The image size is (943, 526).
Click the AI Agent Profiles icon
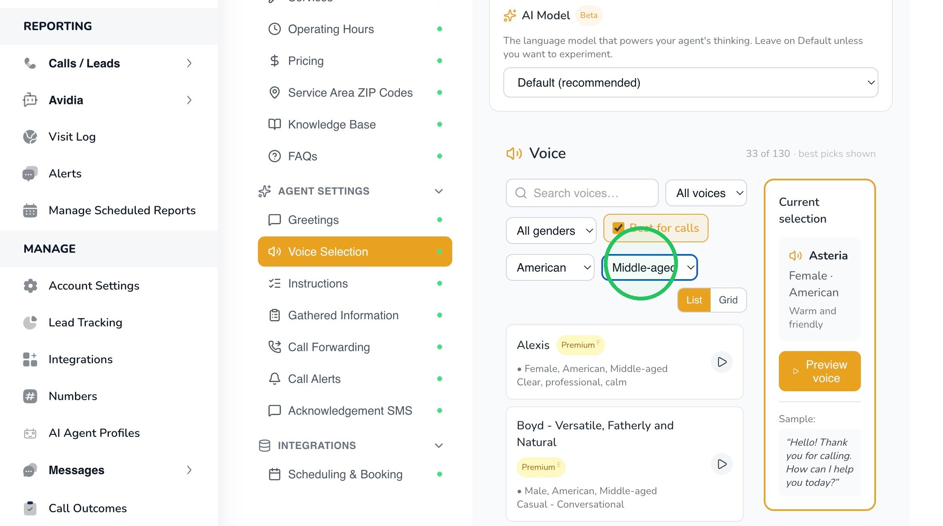[30, 433]
